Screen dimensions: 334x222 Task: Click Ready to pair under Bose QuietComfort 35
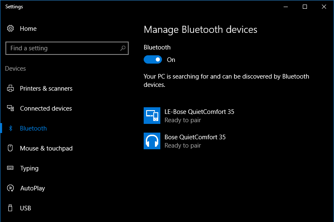tap(182, 146)
